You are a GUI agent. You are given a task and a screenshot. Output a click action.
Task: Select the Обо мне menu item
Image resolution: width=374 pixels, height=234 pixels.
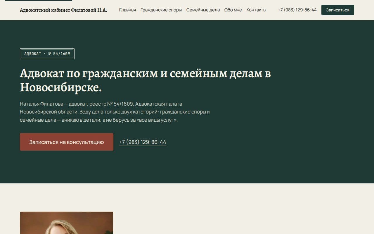pyautogui.click(x=233, y=10)
